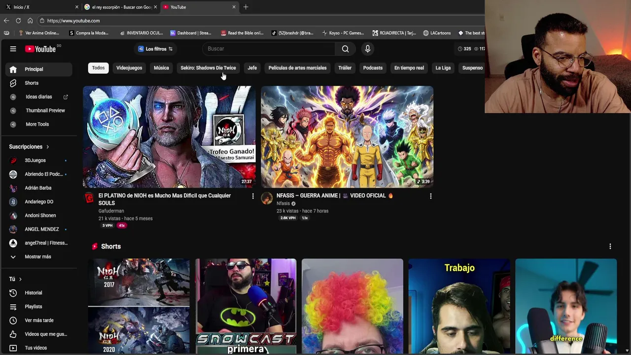This screenshot has height=355, width=631.
Task: Click Gafuderman channel avatar
Action: [89, 198]
